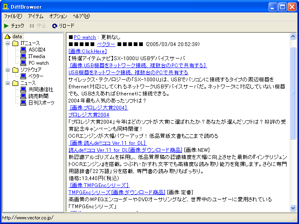Select 読売新聞 in the tree
The width and height of the screenshot is (299, 224).
click(x=38, y=96)
